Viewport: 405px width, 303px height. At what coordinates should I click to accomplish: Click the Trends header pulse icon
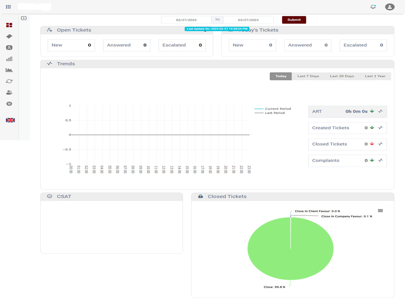pos(49,64)
